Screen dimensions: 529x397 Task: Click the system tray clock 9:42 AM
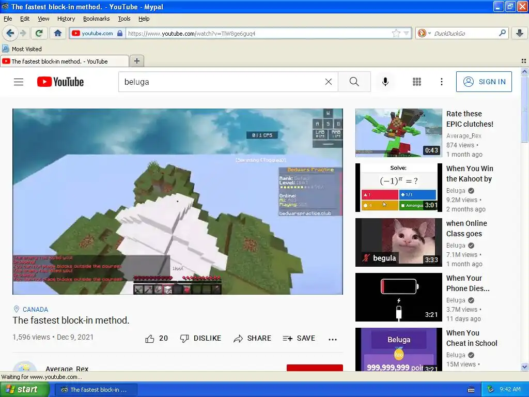click(510, 389)
